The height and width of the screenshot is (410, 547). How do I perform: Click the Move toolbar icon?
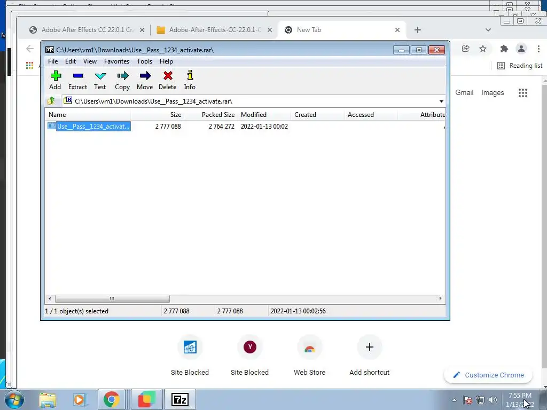(145, 80)
